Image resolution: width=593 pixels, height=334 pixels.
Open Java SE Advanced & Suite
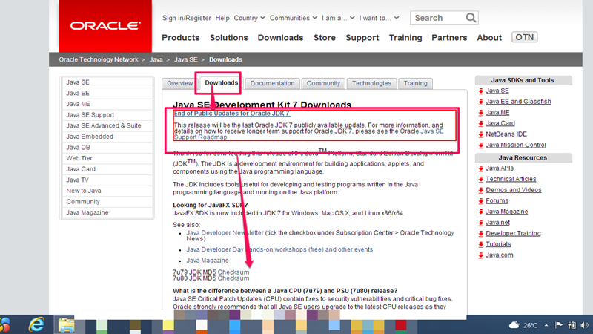coord(107,125)
